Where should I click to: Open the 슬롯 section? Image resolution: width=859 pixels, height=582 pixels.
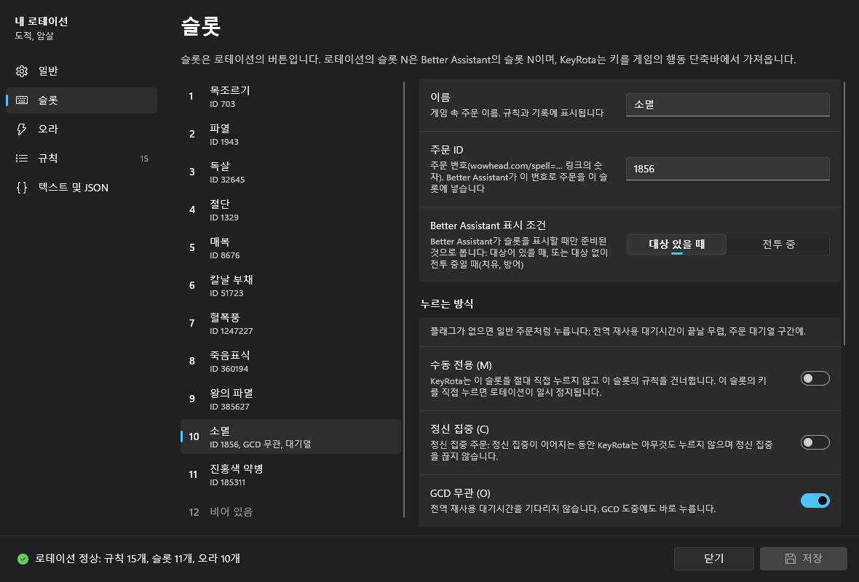tap(82, 100)
